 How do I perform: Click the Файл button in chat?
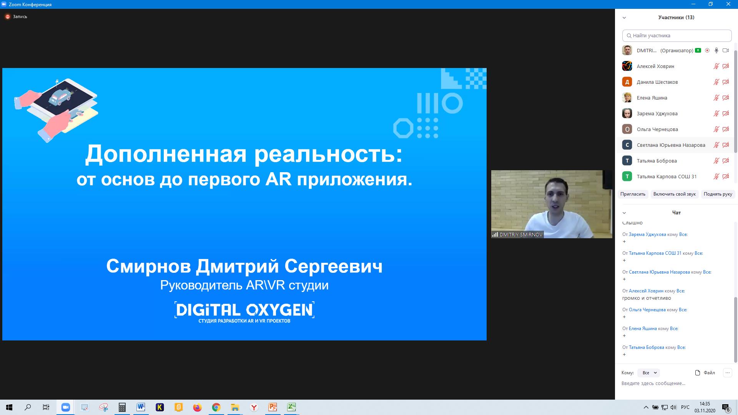[x=705, y=373]
